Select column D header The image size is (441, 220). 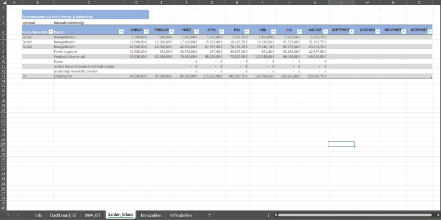[136, 3]
